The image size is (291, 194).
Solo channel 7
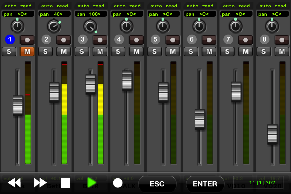click(x=227, y=52)
